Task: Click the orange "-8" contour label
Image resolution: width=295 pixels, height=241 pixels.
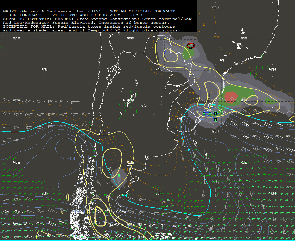Action: pos(129,184)
